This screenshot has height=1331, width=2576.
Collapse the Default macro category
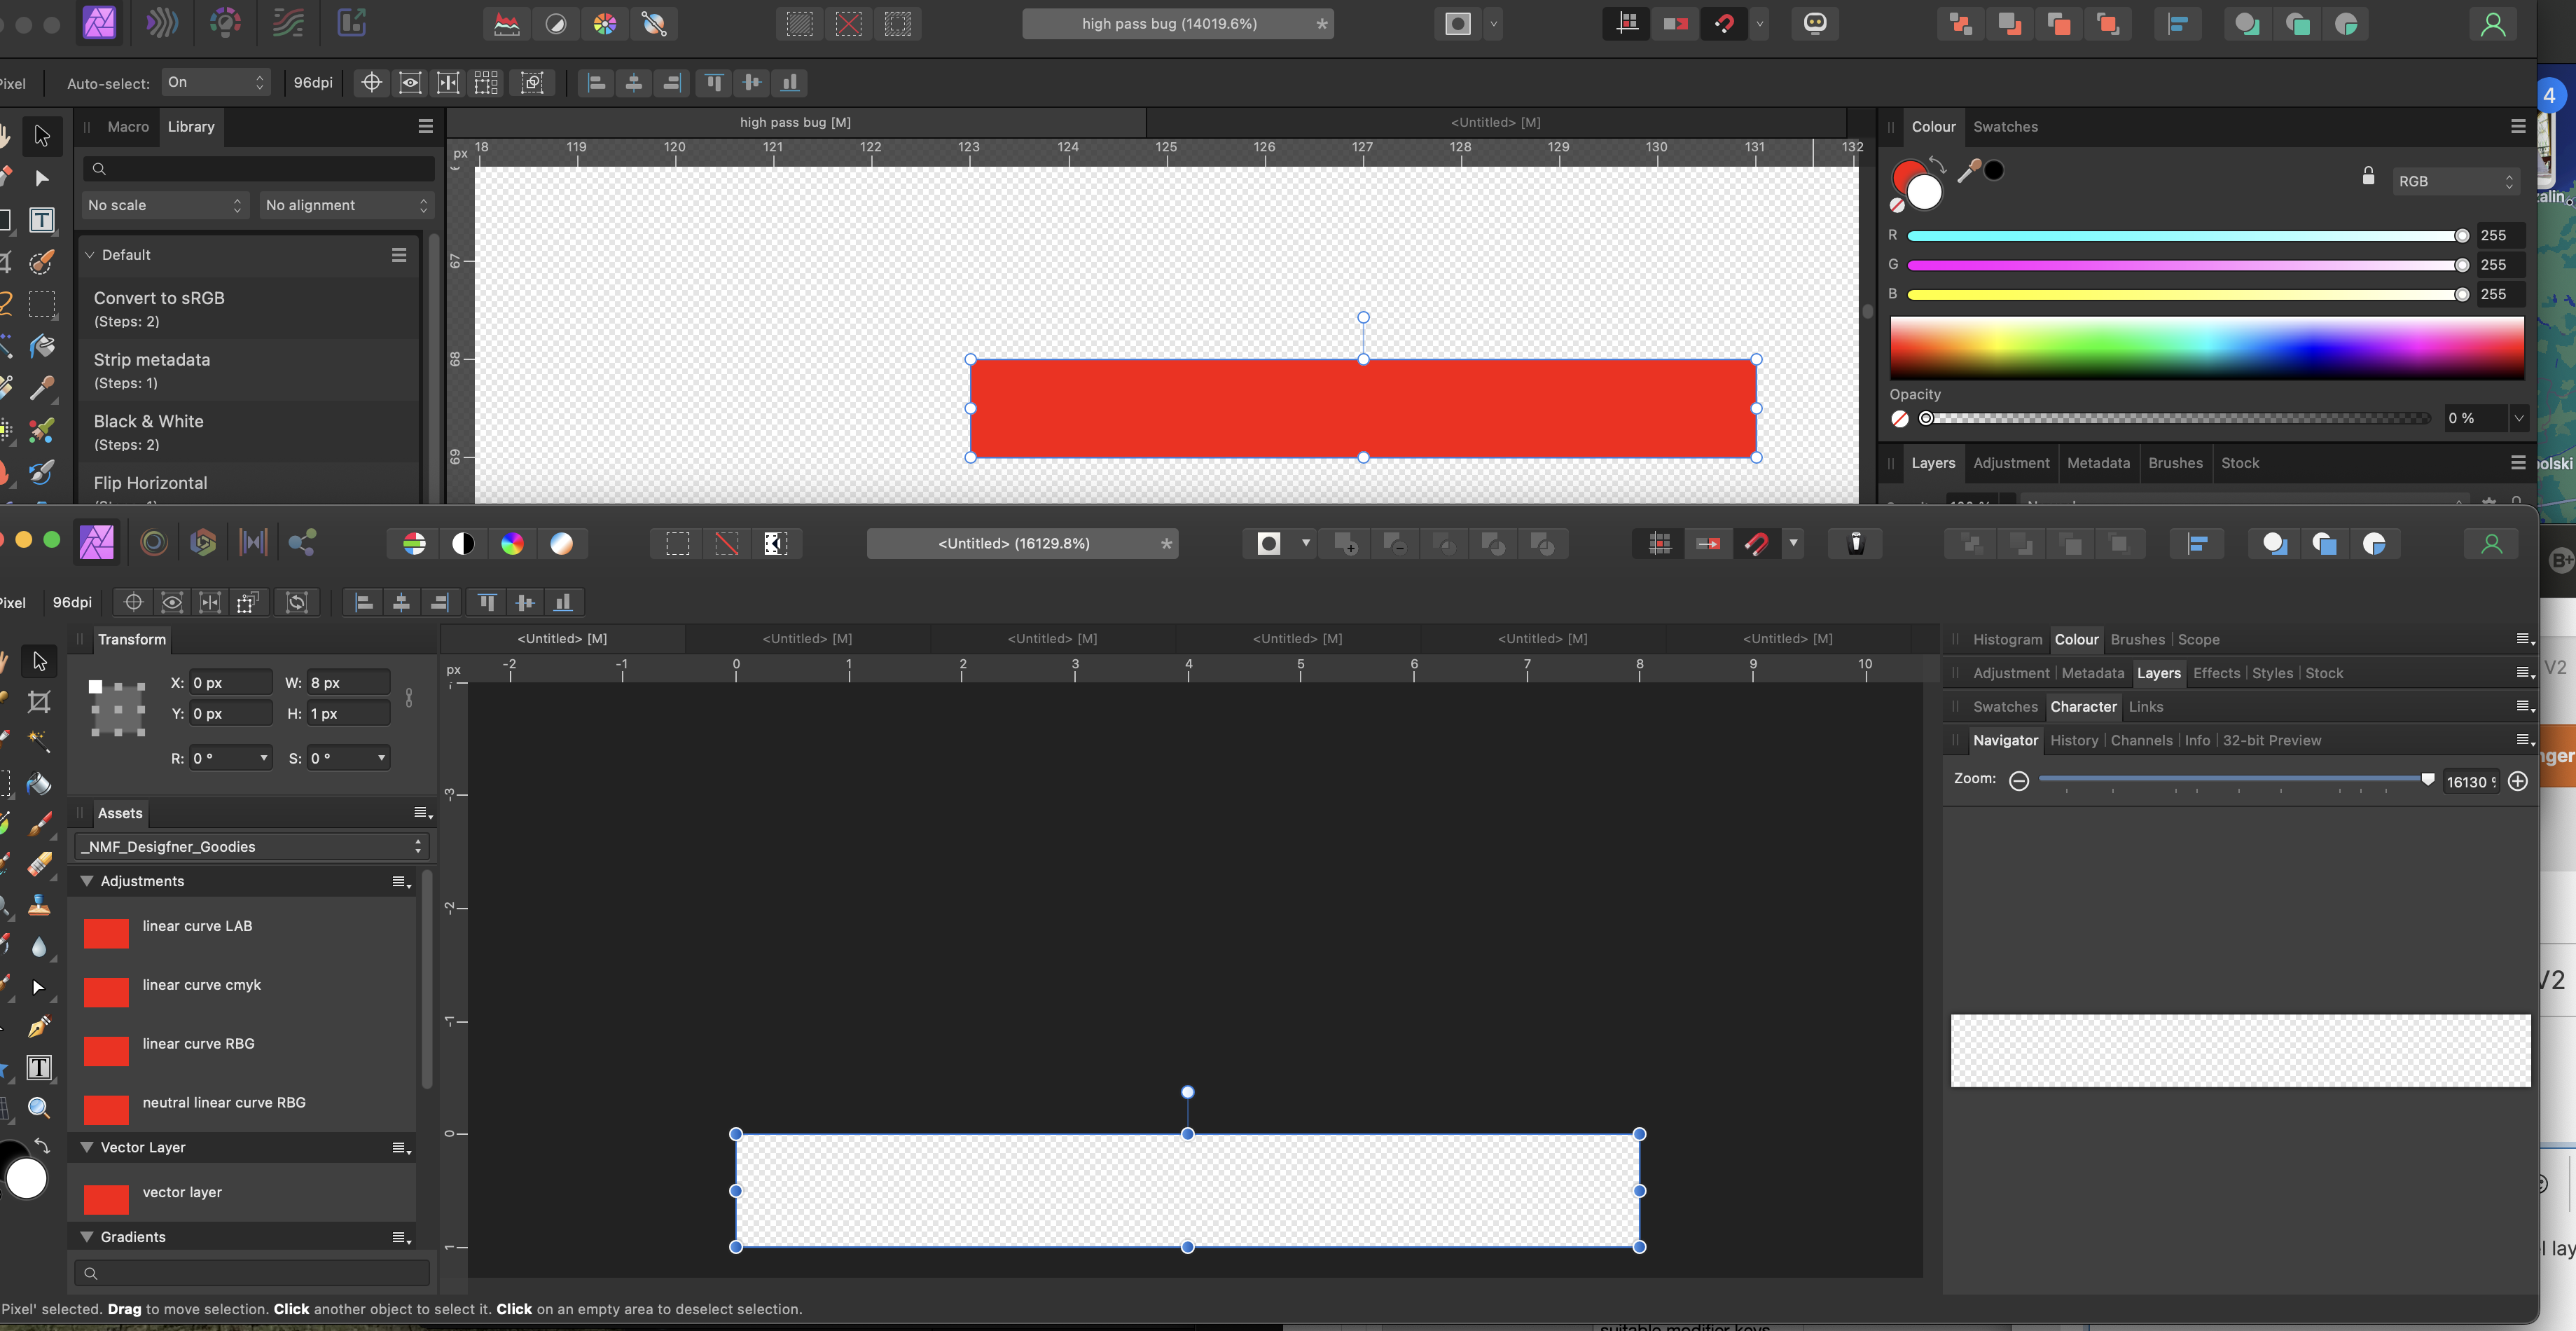[89, 255]
